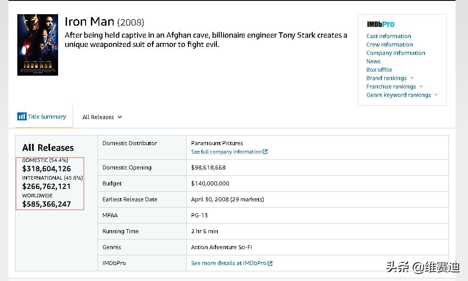Visit the Box office link
Screen dimensions: 468x281
(x=379, y=69)
